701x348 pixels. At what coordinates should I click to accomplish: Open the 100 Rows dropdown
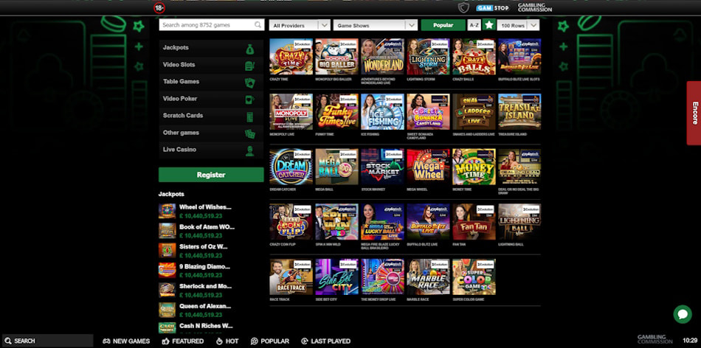518,26
